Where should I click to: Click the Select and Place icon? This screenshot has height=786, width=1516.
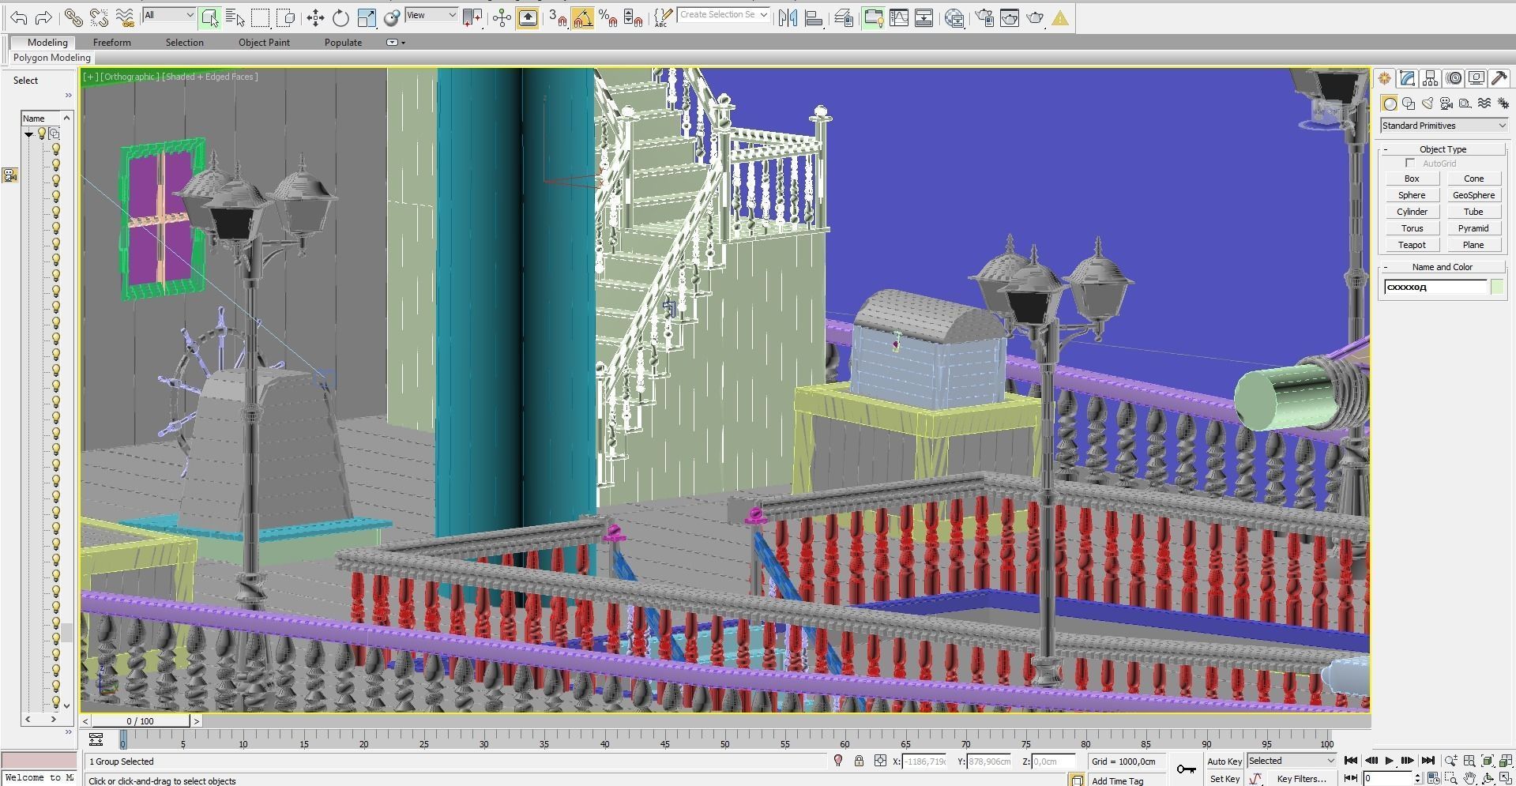coord(392,17)
